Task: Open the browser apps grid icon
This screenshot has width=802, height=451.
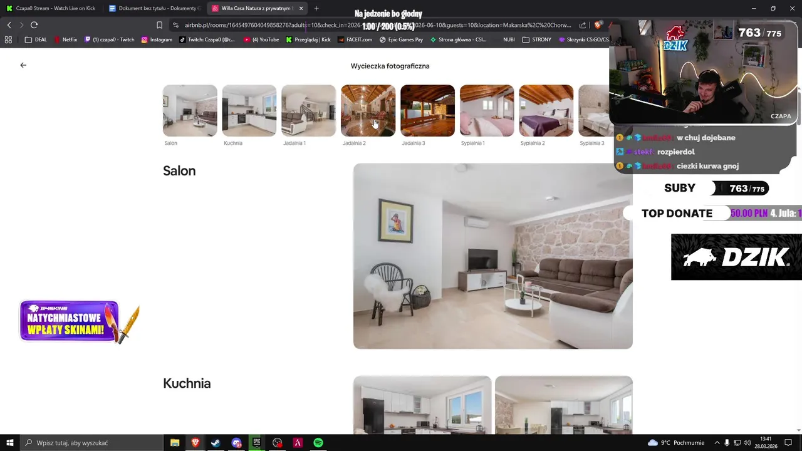Action: point(8,39)
